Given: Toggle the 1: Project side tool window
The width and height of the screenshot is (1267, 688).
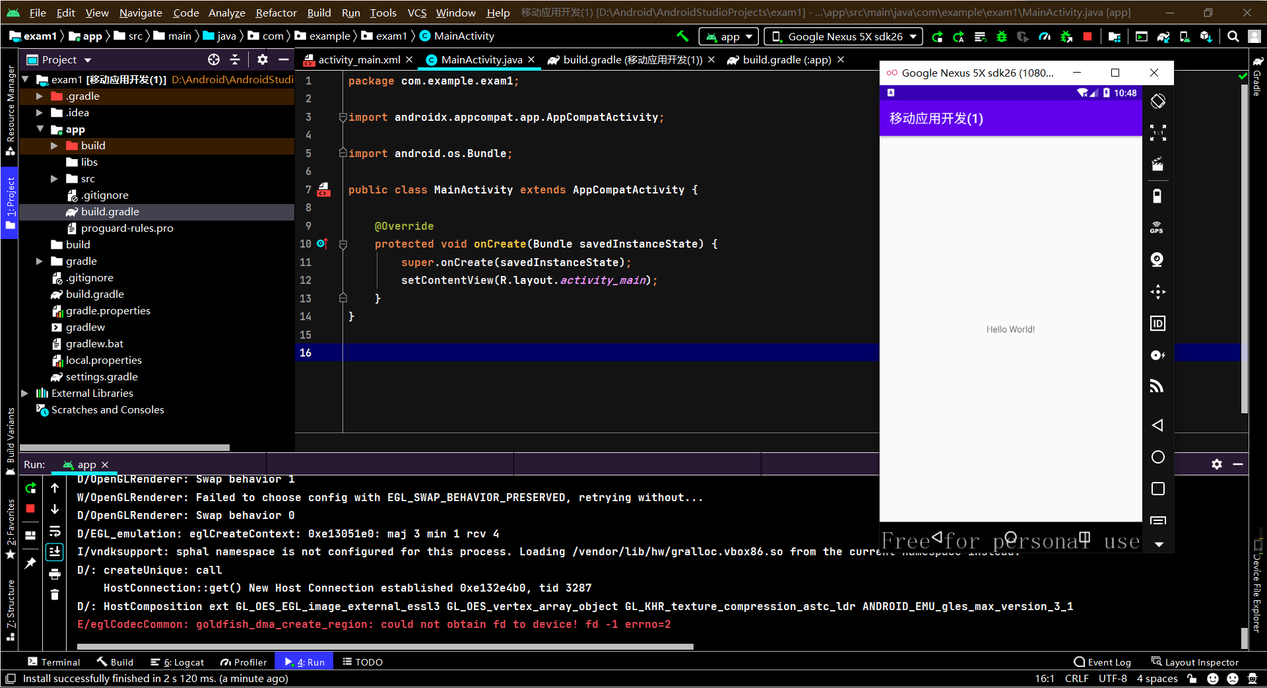Looking at the screenshot, I should point(10,203).
